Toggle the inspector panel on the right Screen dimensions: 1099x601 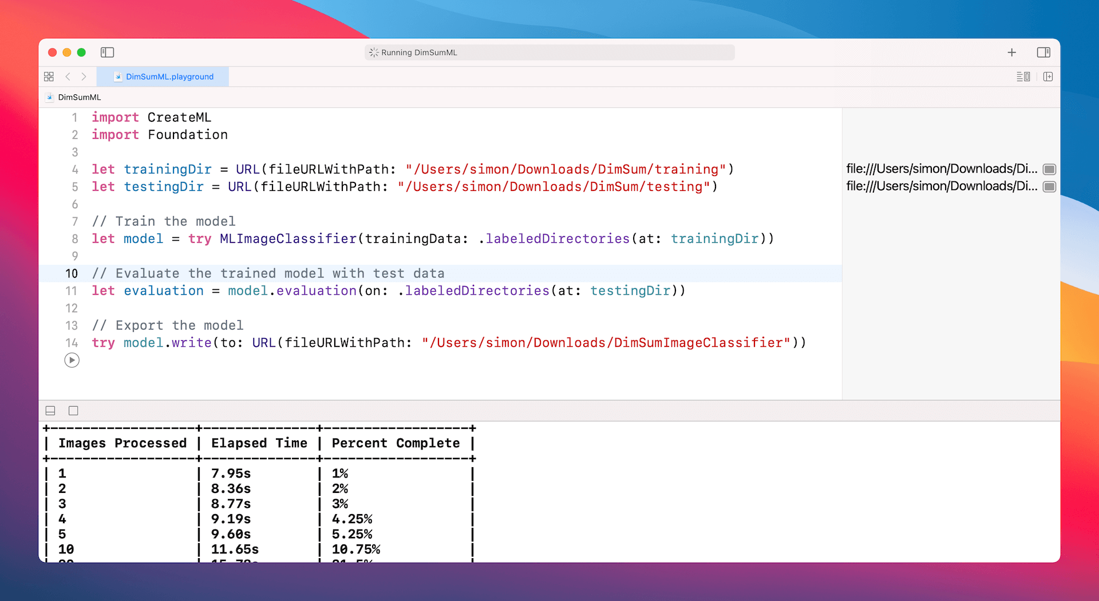[x=1043, y=53]
